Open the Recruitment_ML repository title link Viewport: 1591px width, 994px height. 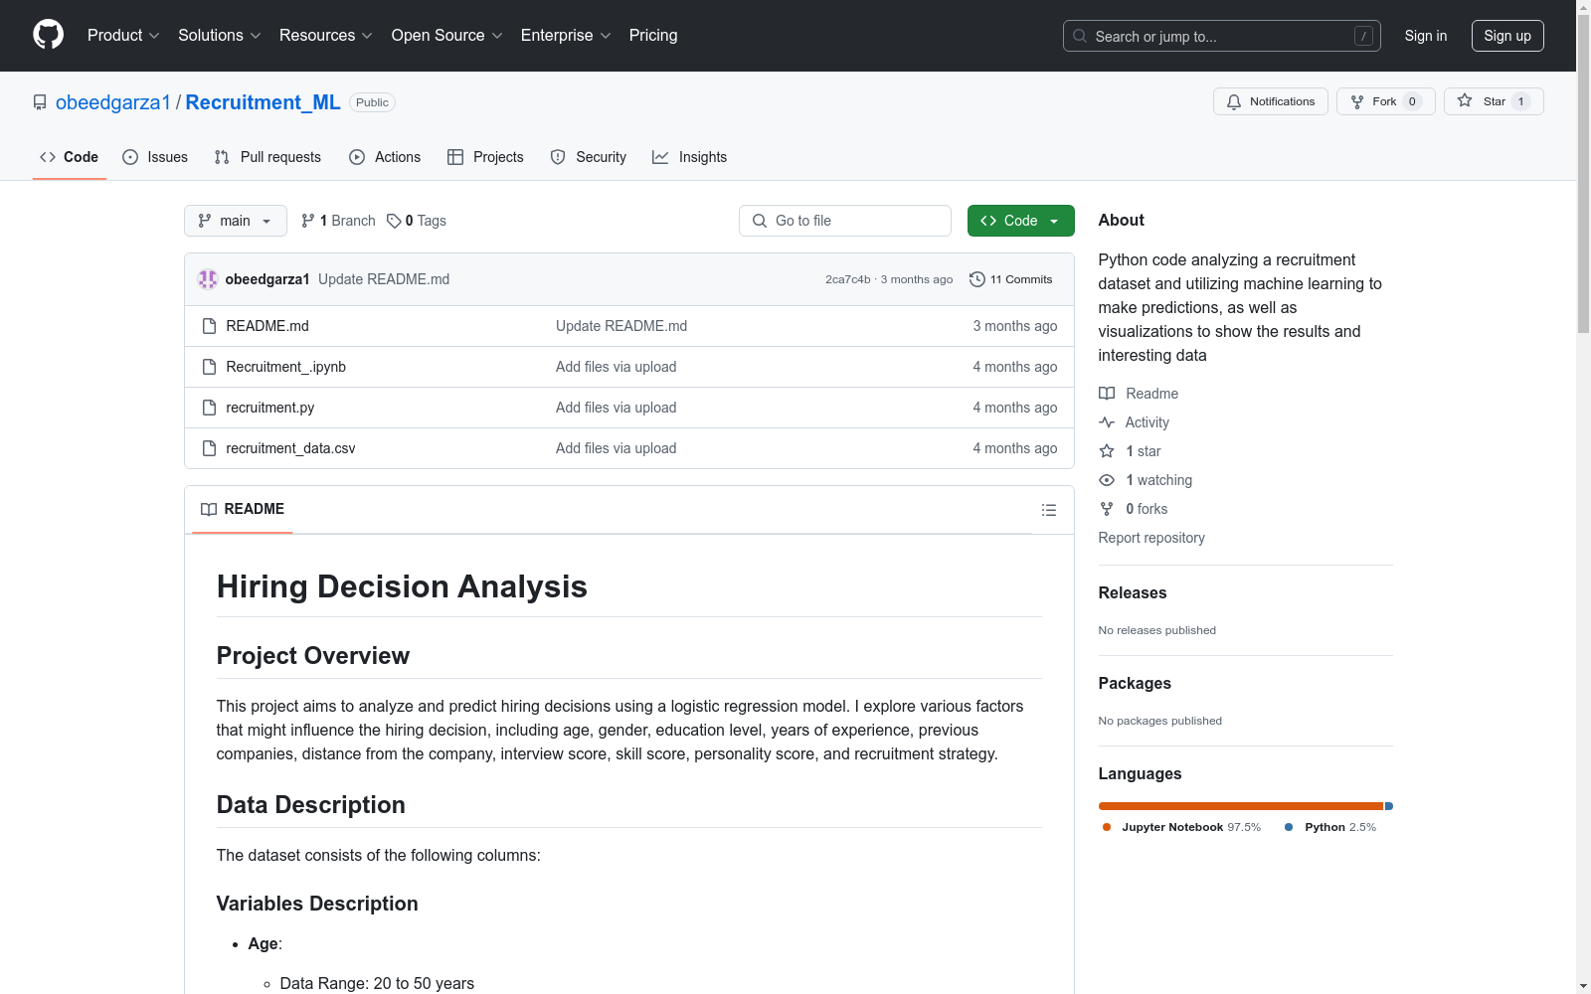pyautogui.click(x=263, y=102)
